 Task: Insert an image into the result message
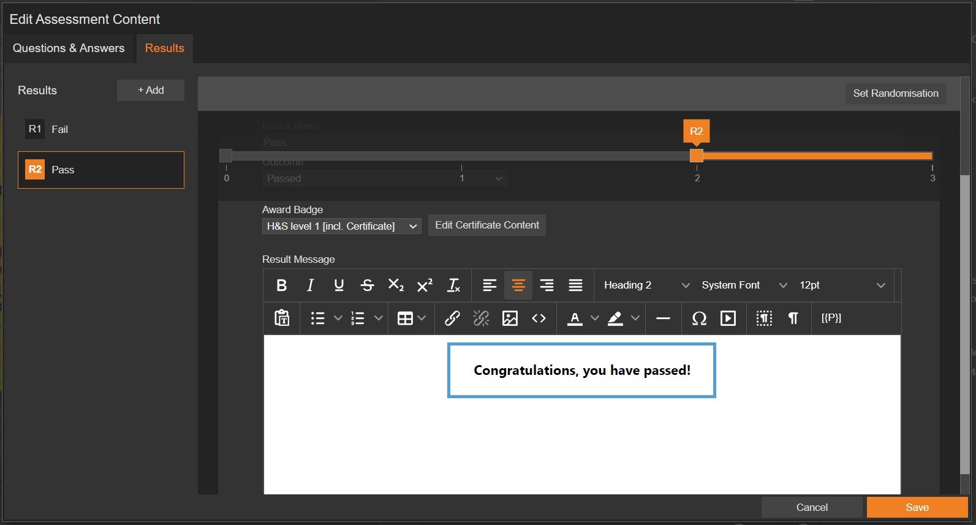click(x=510, y=319)
